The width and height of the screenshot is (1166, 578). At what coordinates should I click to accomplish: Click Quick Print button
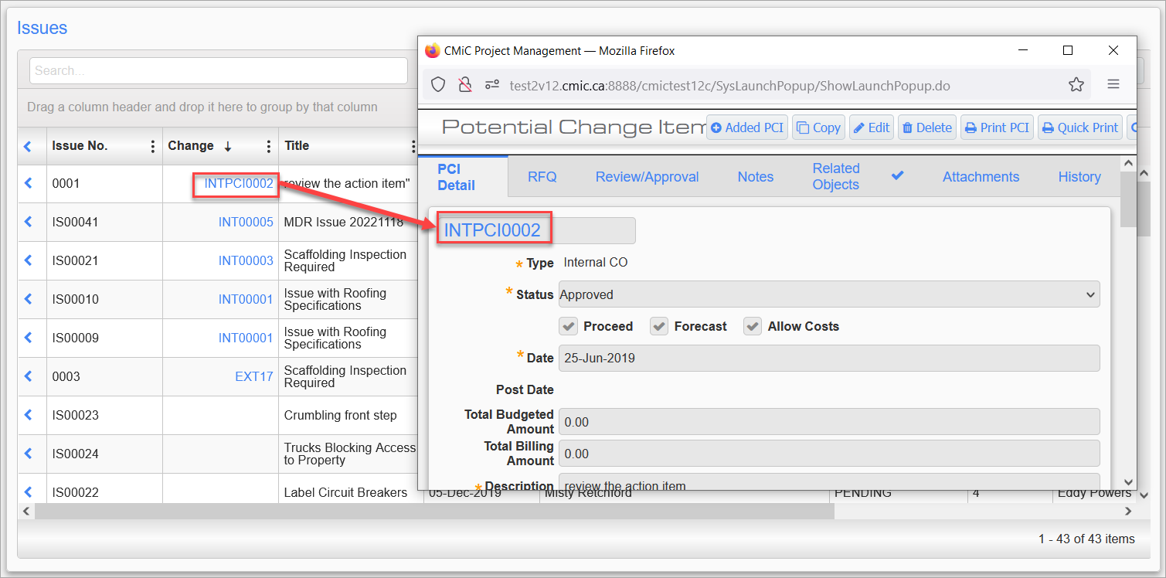coord(1080,127)
